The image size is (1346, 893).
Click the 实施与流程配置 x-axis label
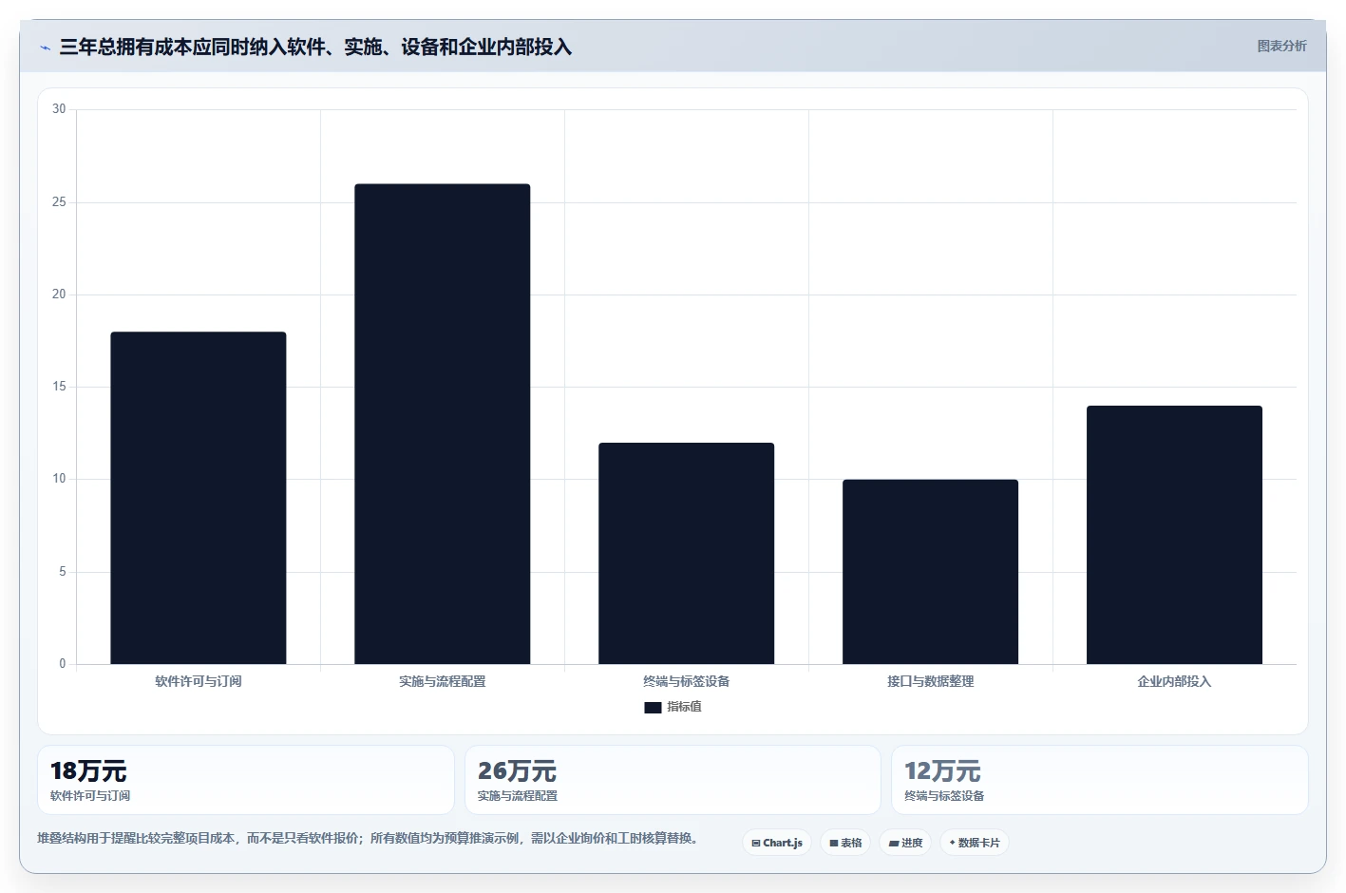click(443, 681)
